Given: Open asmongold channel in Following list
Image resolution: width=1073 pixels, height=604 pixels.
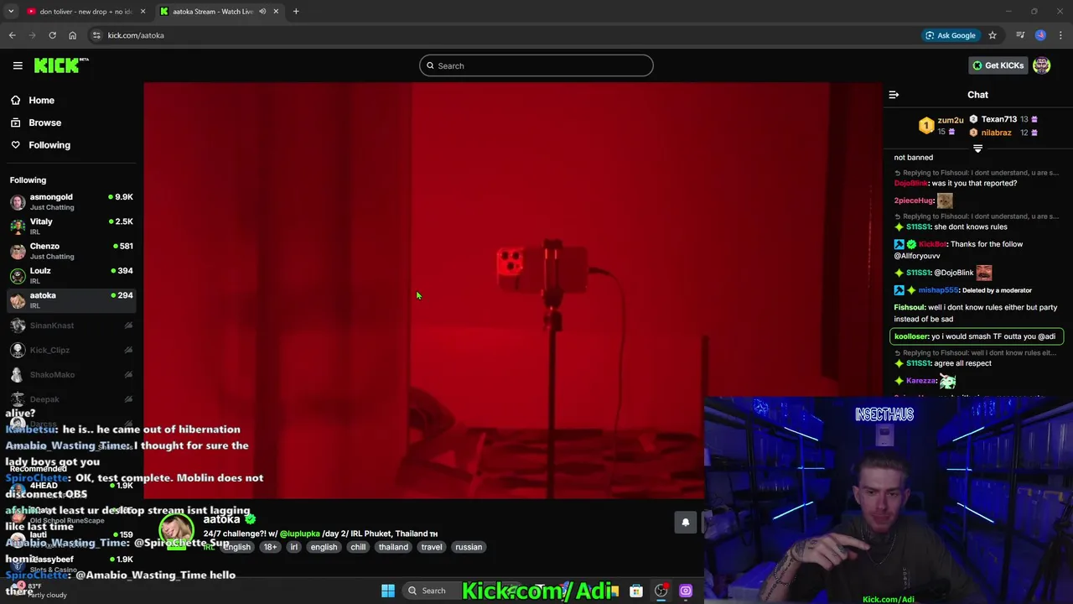Looking at the screenshot, I should (70, 201).
